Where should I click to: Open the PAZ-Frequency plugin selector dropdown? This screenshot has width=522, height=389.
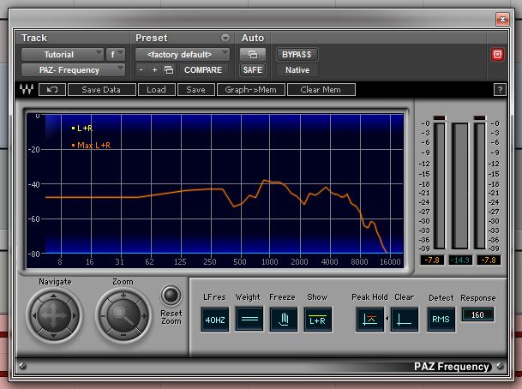coord(73,69)
